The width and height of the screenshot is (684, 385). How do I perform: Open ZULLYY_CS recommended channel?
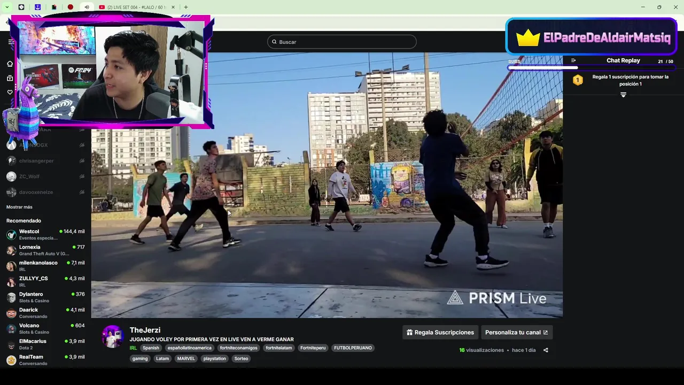click(x=45, y=281)
